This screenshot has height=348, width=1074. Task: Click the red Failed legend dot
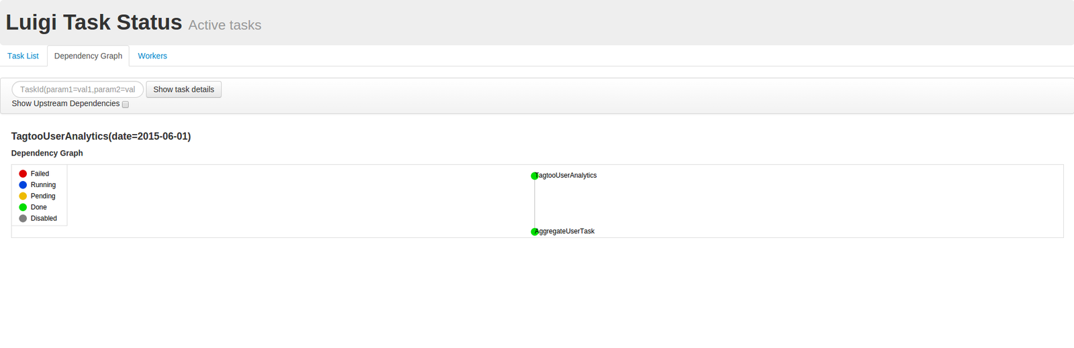[23, 174]
